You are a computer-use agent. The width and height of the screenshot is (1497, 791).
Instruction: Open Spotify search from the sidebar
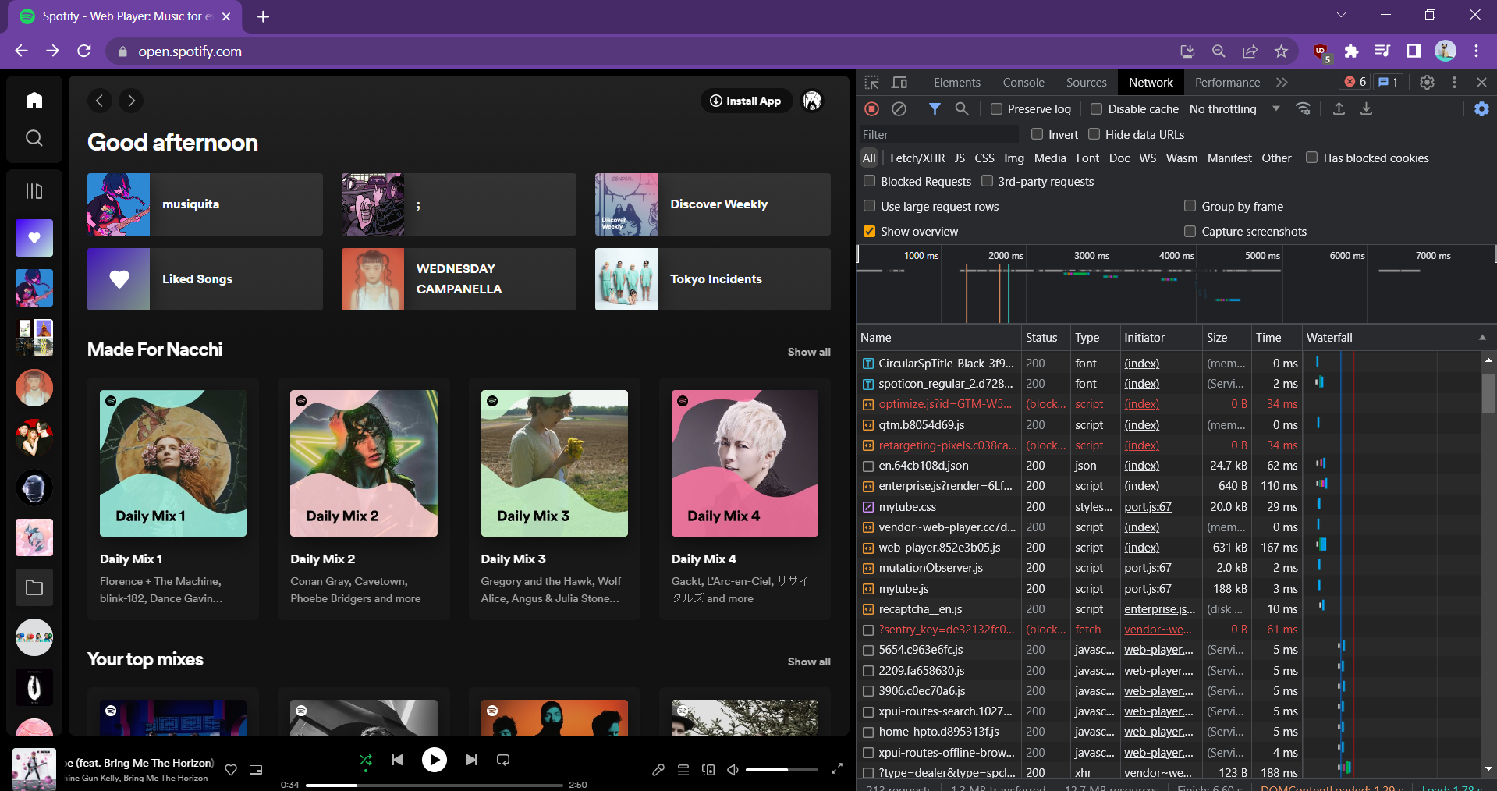click(34, 138)
